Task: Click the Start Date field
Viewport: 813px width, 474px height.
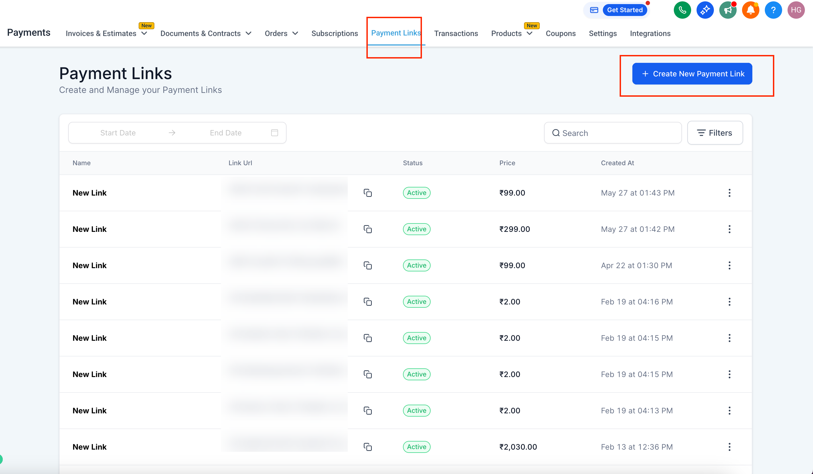Action: click(x=118, y=133)
